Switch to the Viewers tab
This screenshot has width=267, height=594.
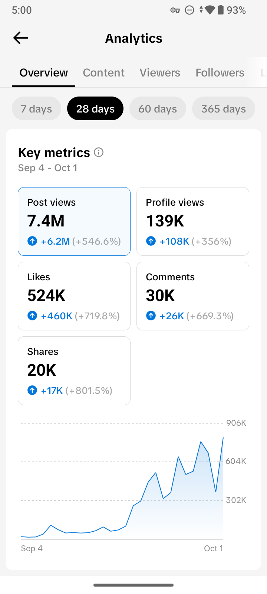click(160, 73)
